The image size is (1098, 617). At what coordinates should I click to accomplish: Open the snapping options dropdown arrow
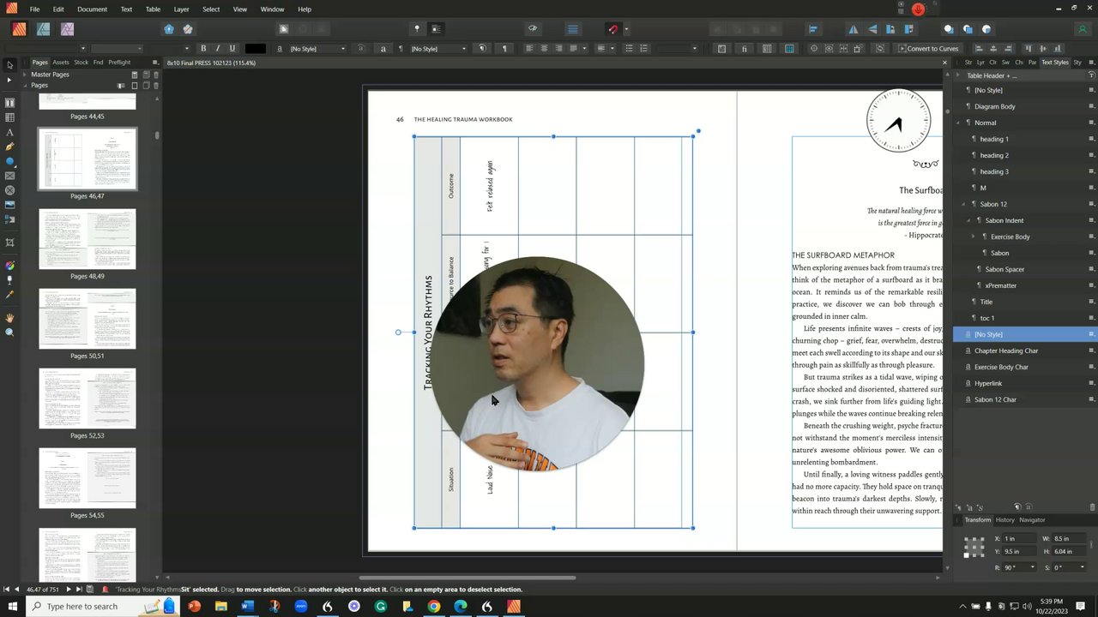(x=626, y=29)
